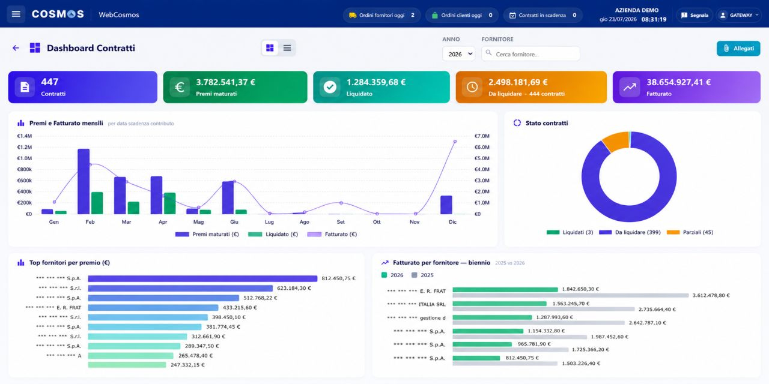Image resolution: width=769 pixels, height=384 pixels.
Task: Click the top supplier bar 812.450,75 €
Action: [x=202, y=278]
